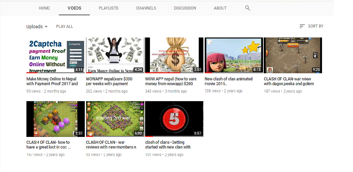Viewport: 353px width, 172px height.
Task: Show the About tab
Action: point(220,8)
